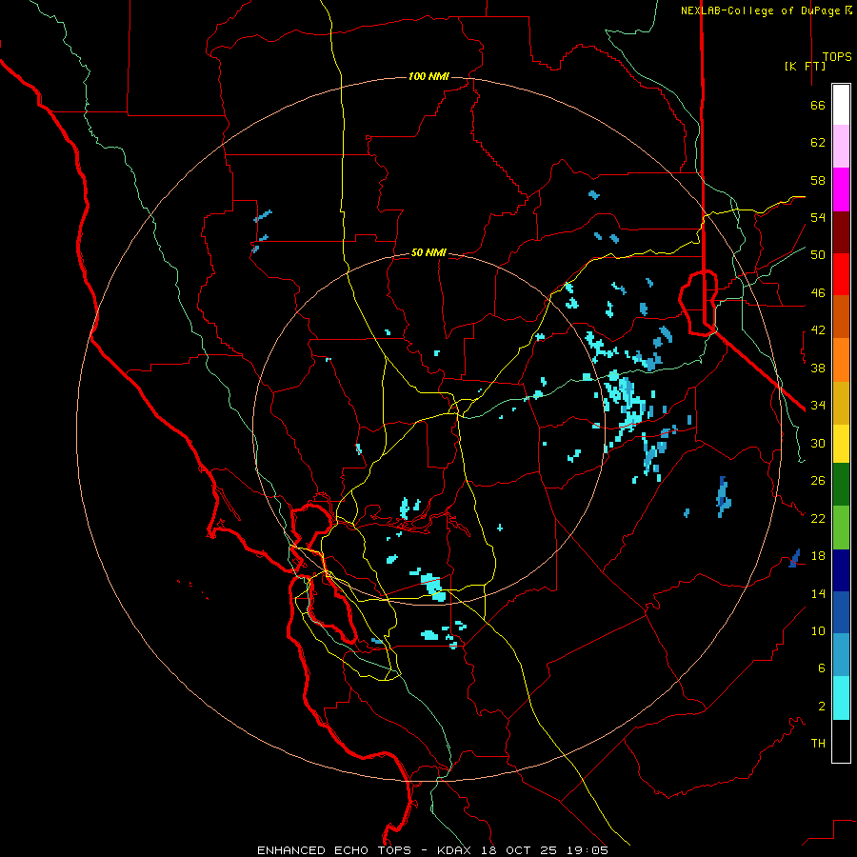Viewport: 857px width, 857px height.
Task: Click the 14 legend value
Action: click(x=818, y=593)
